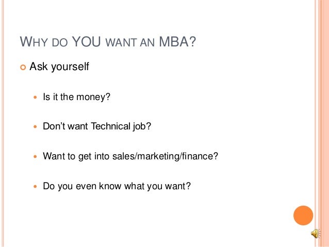Image resolution: width=329 pixels, height=247 pixels.
Task: Click the sales/marketing/finance line
Action: [x=130, y=156]
